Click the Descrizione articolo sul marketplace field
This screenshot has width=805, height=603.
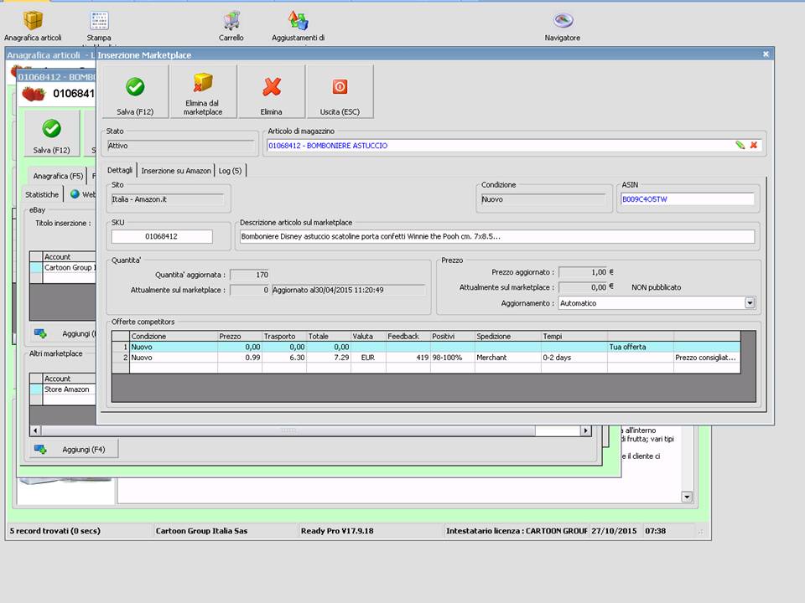(496, 236)
